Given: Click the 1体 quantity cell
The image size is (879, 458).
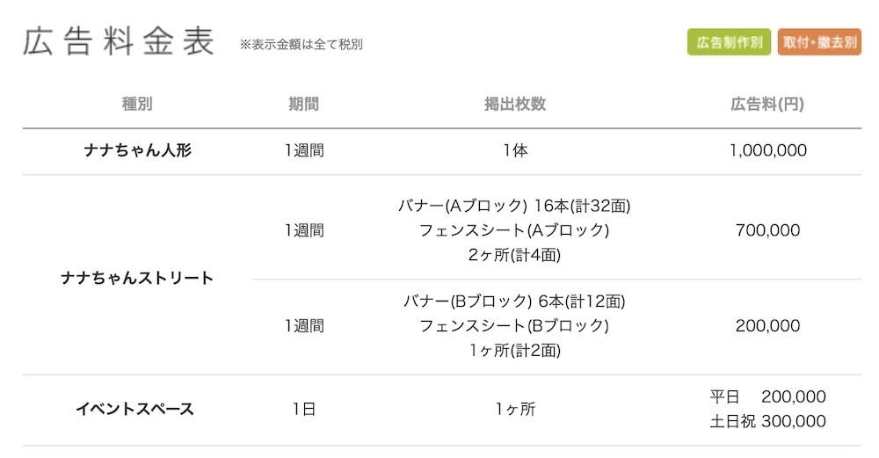Looking at the screenshot, I should 515,150.
